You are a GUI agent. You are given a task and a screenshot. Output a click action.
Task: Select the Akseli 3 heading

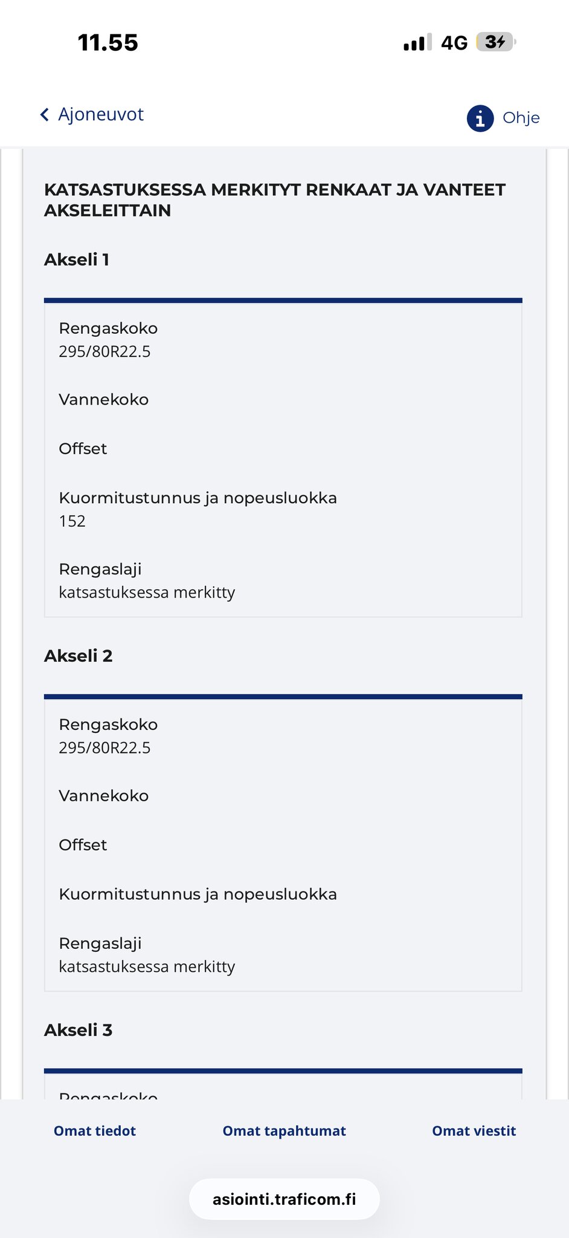point(79,1030)
